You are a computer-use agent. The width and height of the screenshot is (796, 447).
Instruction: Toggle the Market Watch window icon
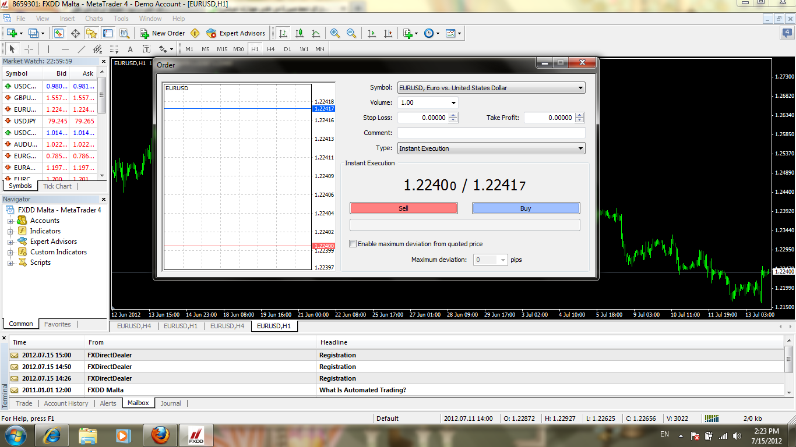(x=59, y=33)
